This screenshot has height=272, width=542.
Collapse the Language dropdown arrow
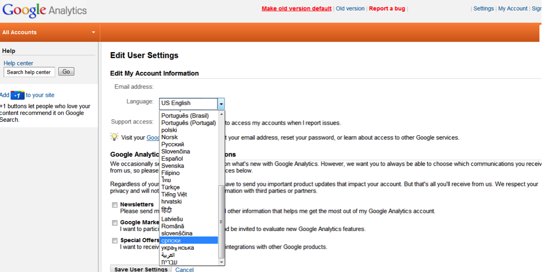tap(221, 104)
